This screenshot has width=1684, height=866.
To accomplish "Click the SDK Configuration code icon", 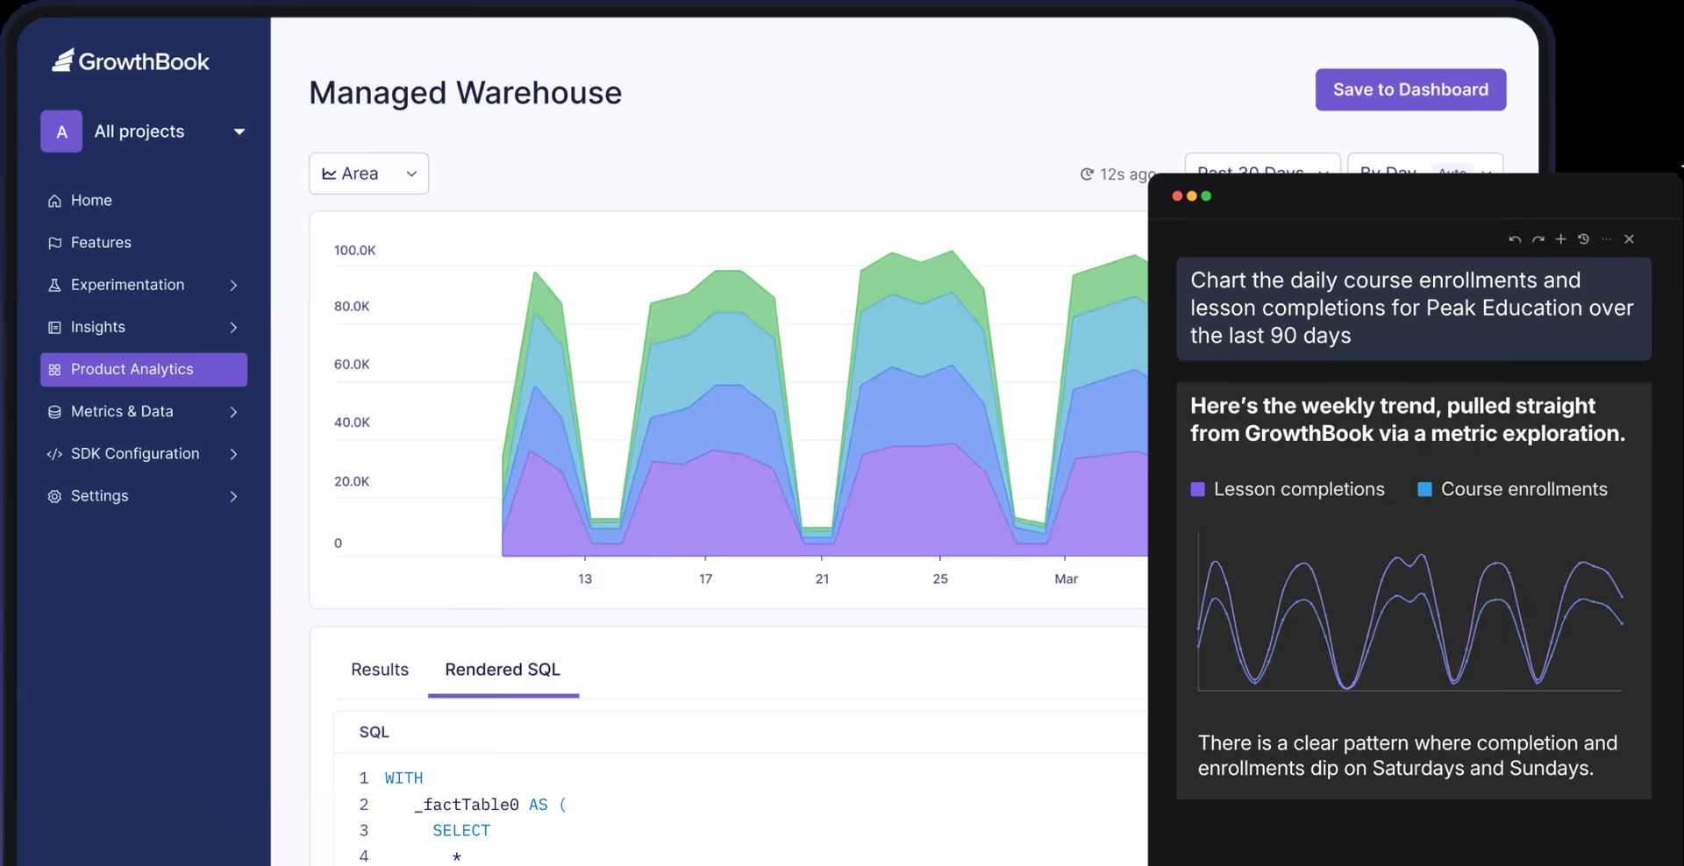I will 54,454.
